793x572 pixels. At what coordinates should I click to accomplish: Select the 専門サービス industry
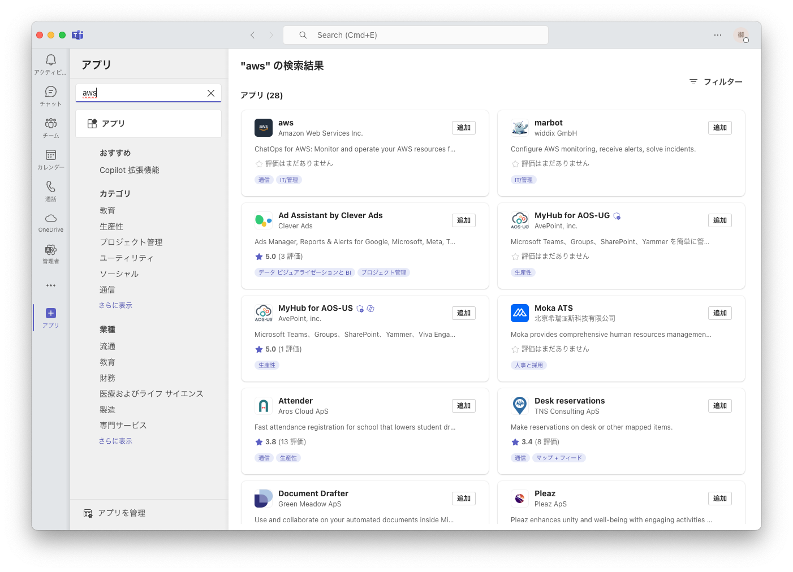point(123,426)
